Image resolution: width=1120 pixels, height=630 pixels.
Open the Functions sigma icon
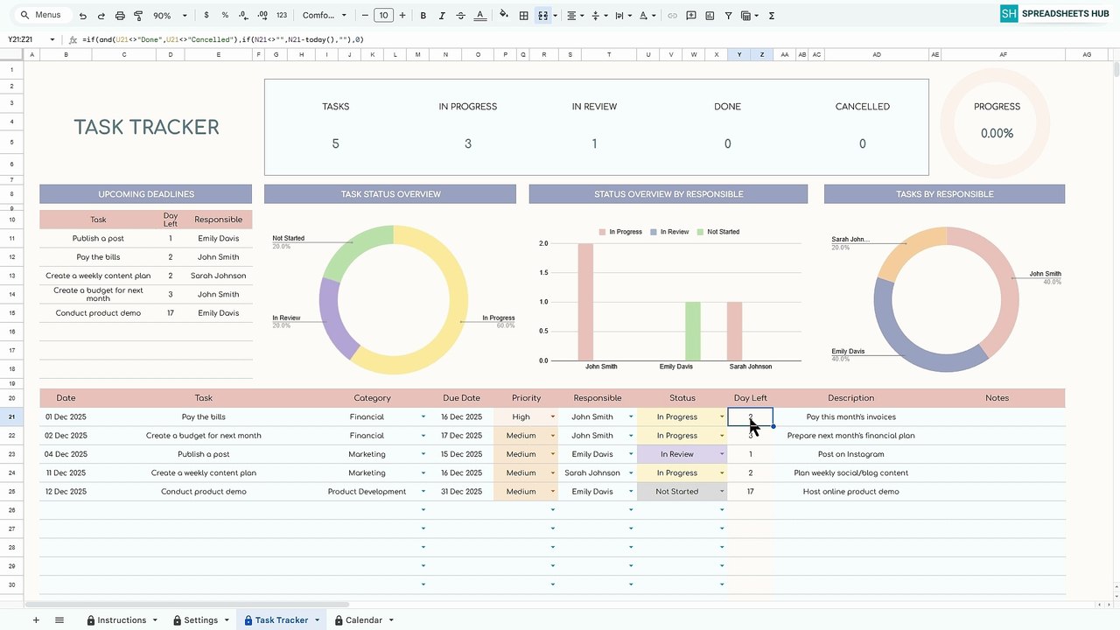[772, 16]
